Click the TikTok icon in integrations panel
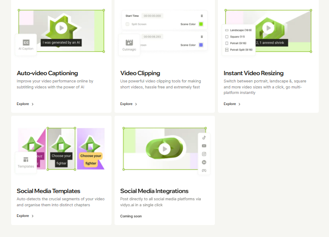 [x=204, y=138]
